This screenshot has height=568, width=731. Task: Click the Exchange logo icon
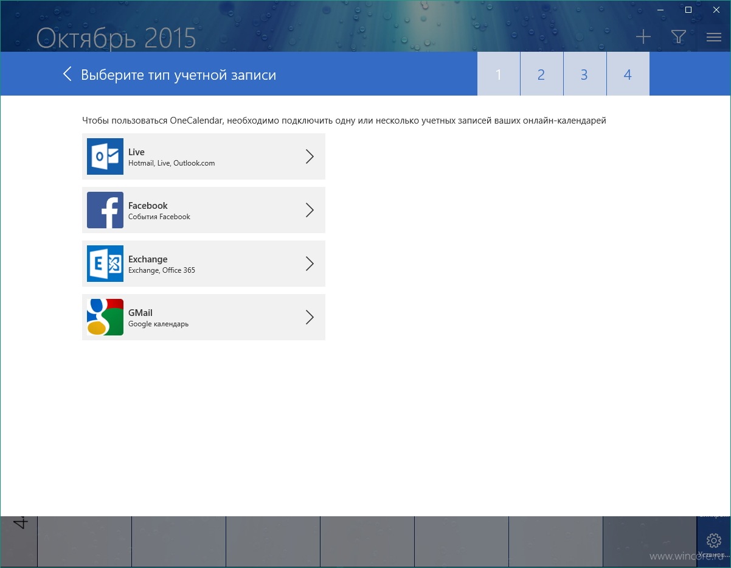(x=105, y=264)
